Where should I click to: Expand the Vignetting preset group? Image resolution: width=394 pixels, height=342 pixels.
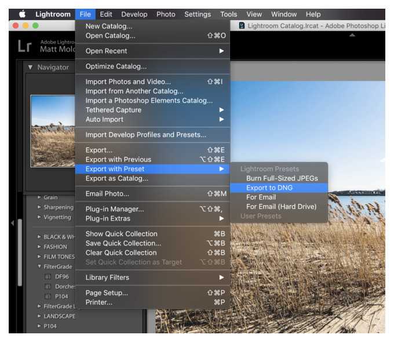(39, 217)
